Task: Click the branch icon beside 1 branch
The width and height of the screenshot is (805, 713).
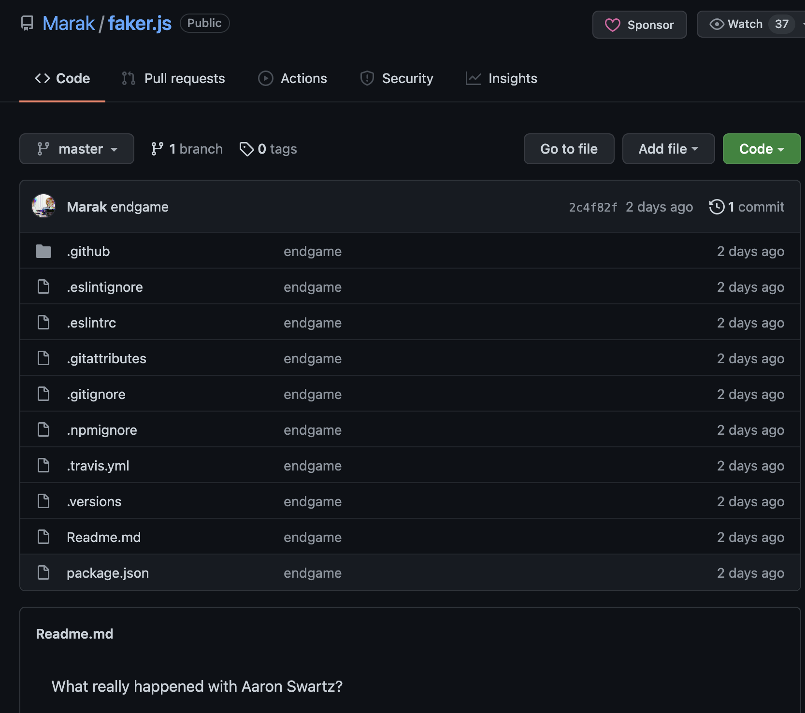Action: coord(157,149)
